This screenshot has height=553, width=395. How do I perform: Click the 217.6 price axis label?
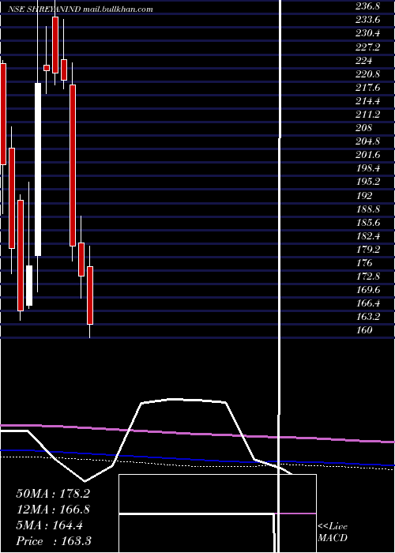point(367,87)
